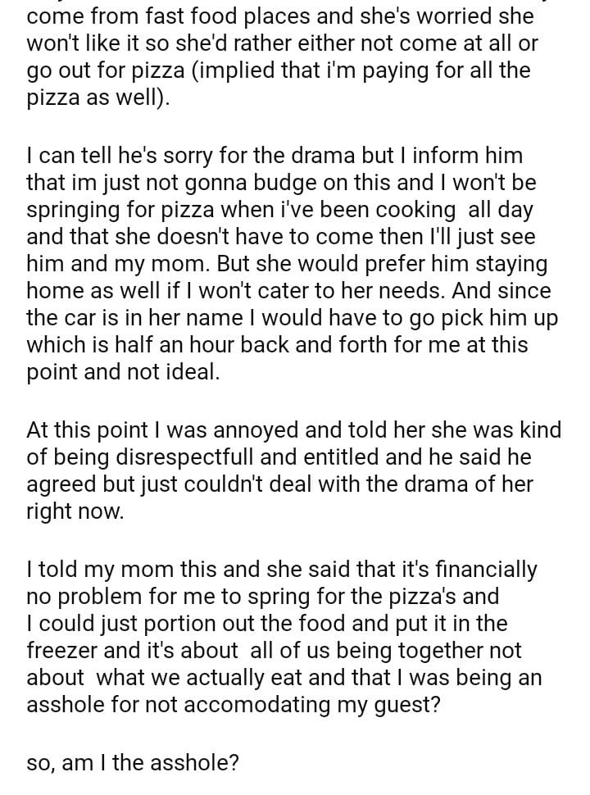Viewport: 590px width, 795px height.
Task: Click the line starting "I could just portion out"
Action: 267,623
